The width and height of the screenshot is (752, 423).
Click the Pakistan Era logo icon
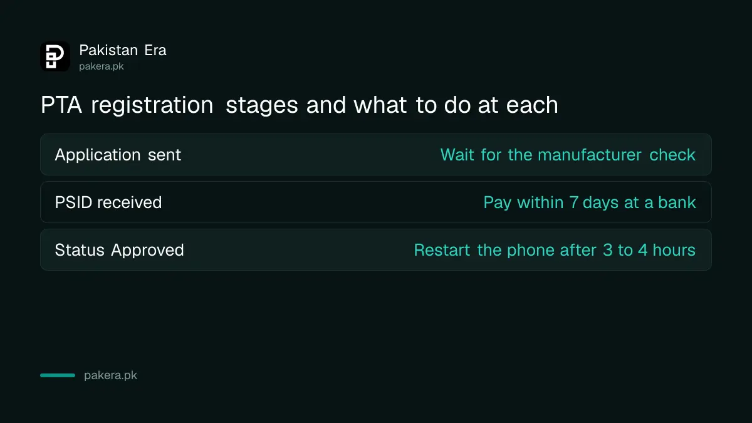pos(55,56)
